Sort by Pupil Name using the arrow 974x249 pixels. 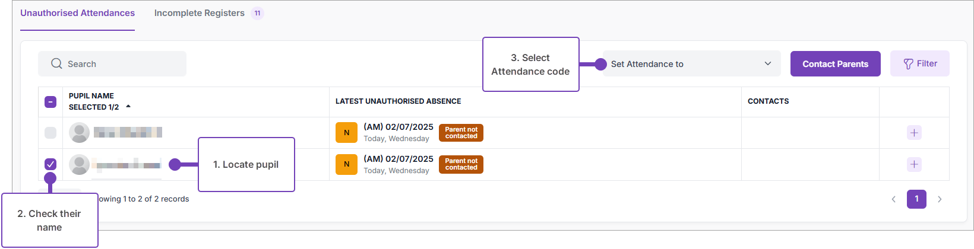click(128, 107)
